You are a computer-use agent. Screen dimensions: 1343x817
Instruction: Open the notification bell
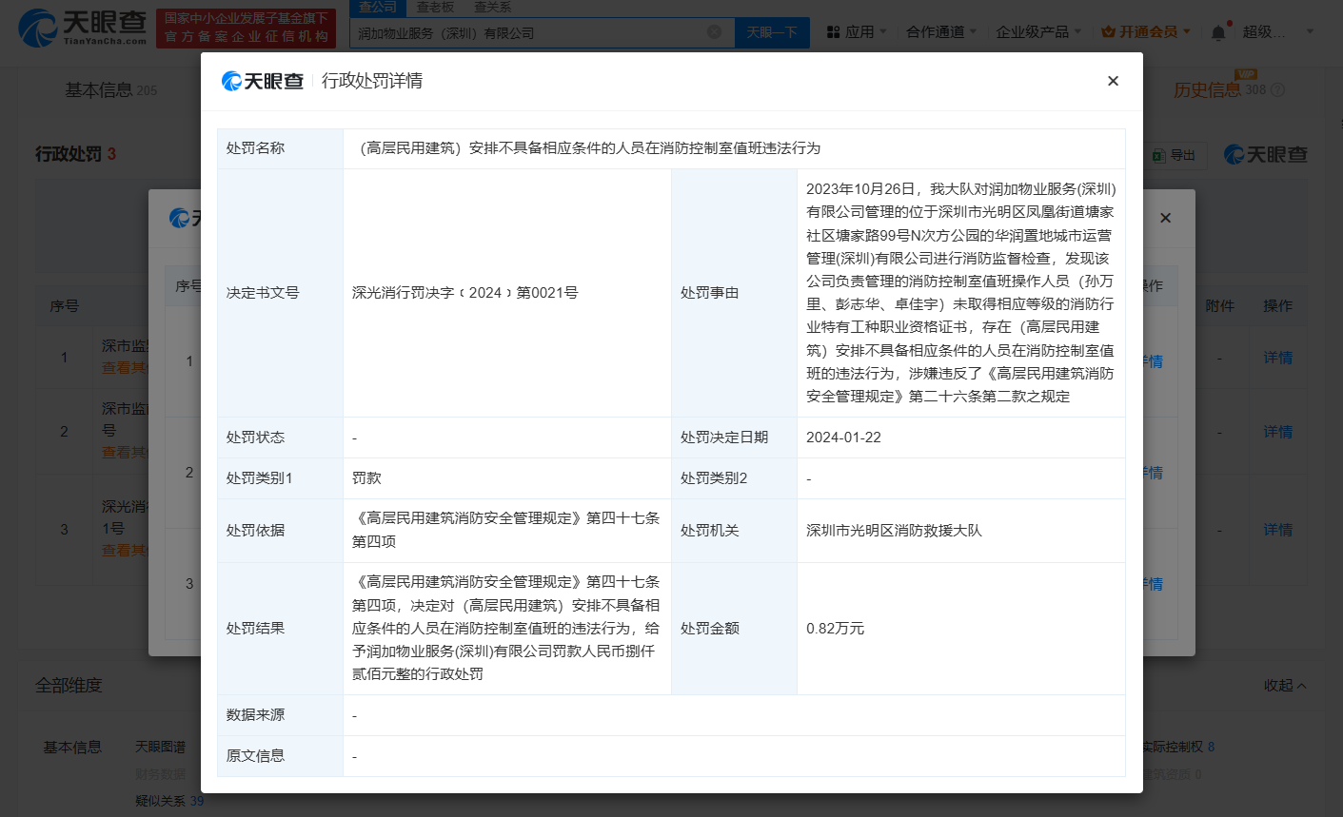coord(1218,32)
